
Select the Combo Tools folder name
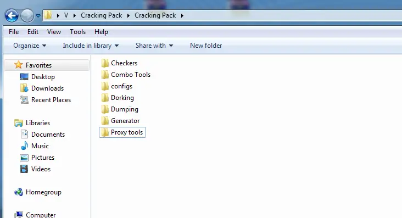pyautogui.click(x=131, y=75)
